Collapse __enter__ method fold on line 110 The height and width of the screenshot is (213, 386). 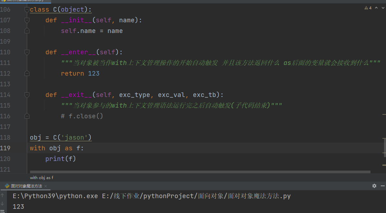(27, 52)
